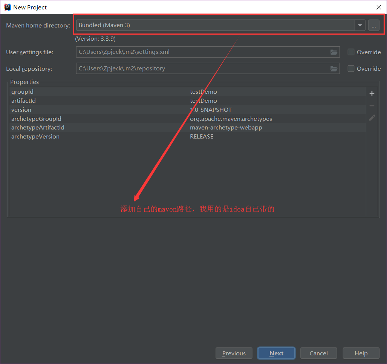Screen dimensions: 387x364
Task: Click the RELEASE value
Action: [201, 137]
